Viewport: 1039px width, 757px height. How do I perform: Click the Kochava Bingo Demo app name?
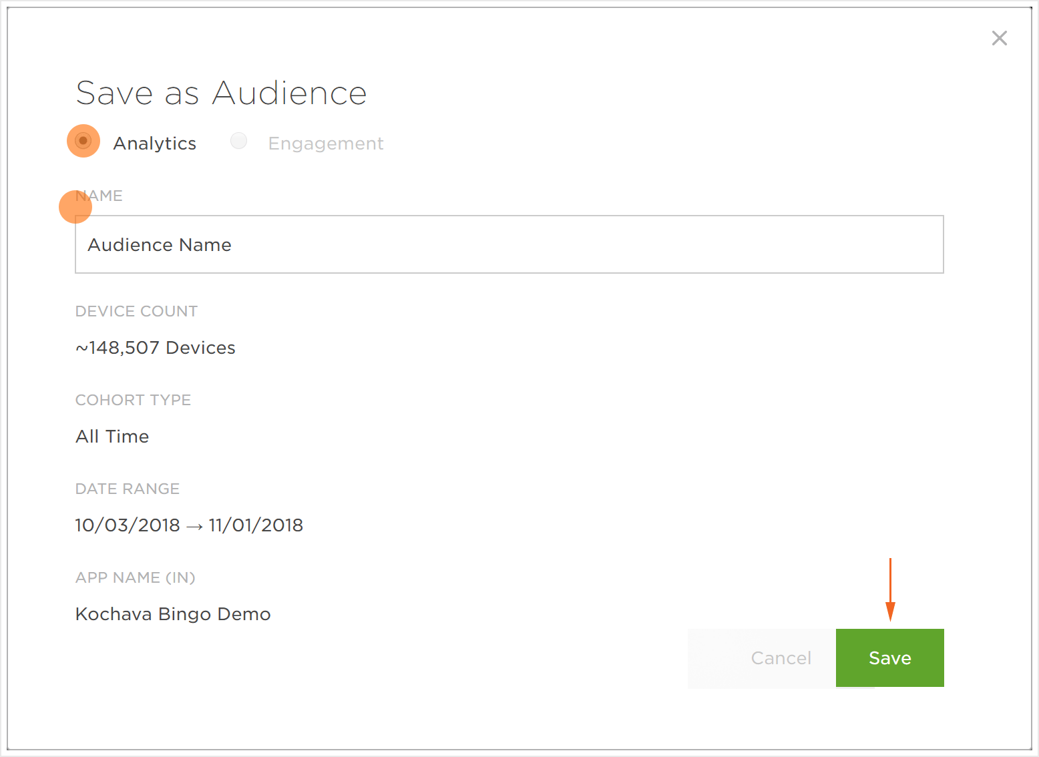[173, 614]
